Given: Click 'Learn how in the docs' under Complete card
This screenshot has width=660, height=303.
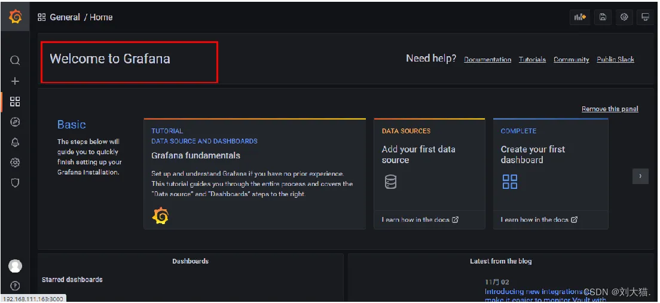Looking at the screenshot, I should (x=534, y=220).
